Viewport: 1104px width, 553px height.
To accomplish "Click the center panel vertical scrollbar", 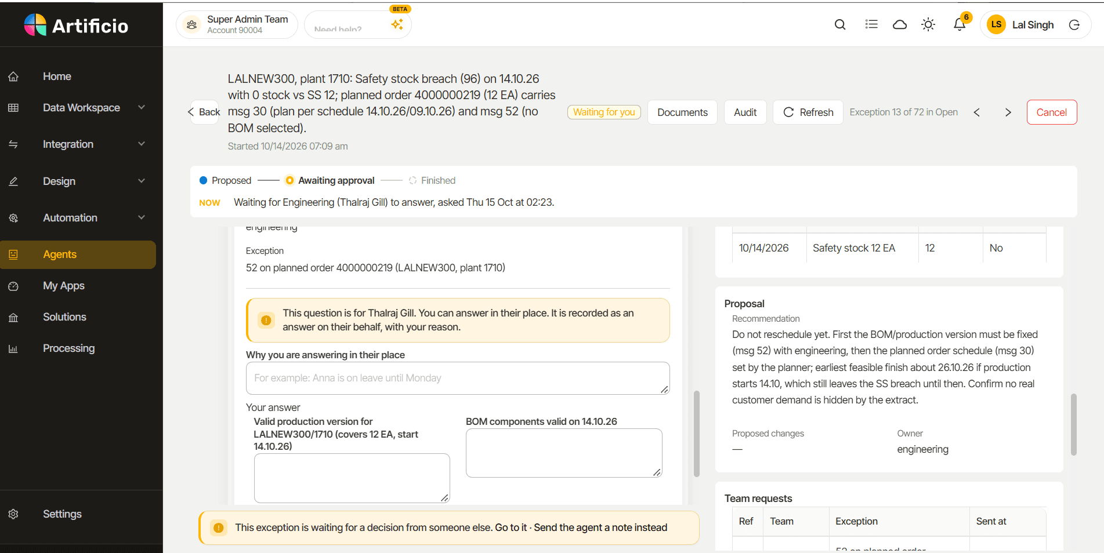I will pyautogui.click(x=697, y=434).
